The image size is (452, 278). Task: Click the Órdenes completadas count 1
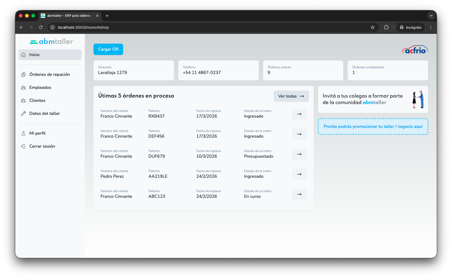(354, 73)
